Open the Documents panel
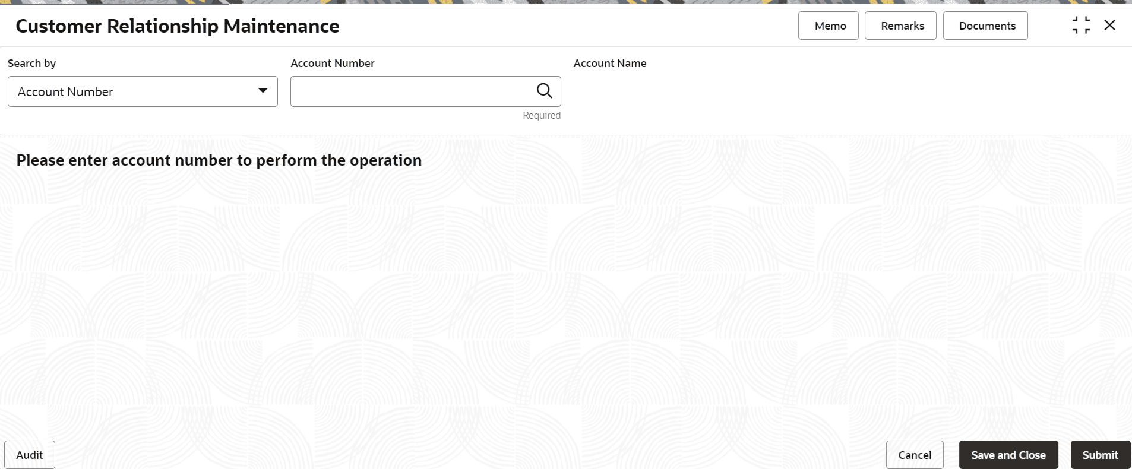Screen dimensions: 1132x469 985,26
